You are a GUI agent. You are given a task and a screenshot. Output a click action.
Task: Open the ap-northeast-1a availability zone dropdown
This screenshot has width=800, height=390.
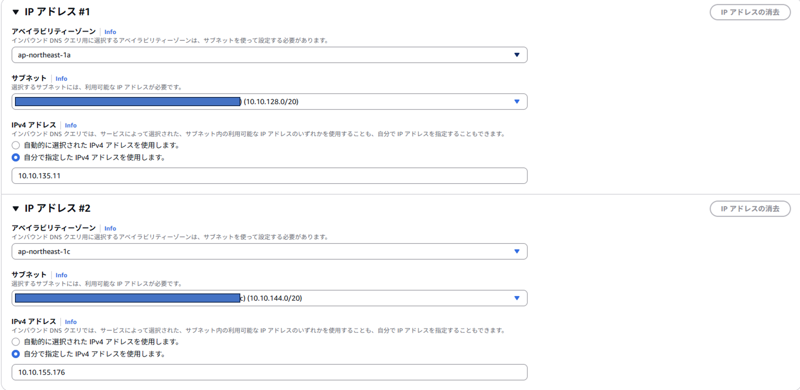pyautogui.click(x=269, y=55)
